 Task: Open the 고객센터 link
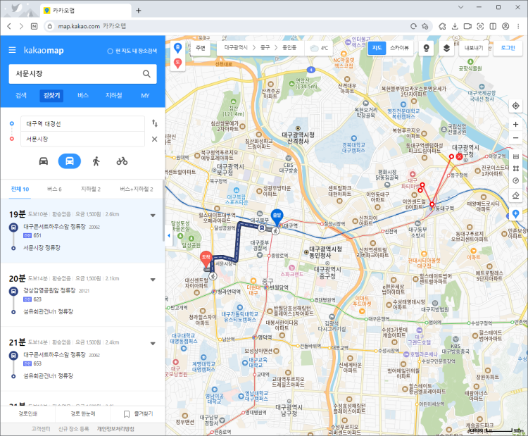point(41,428)
